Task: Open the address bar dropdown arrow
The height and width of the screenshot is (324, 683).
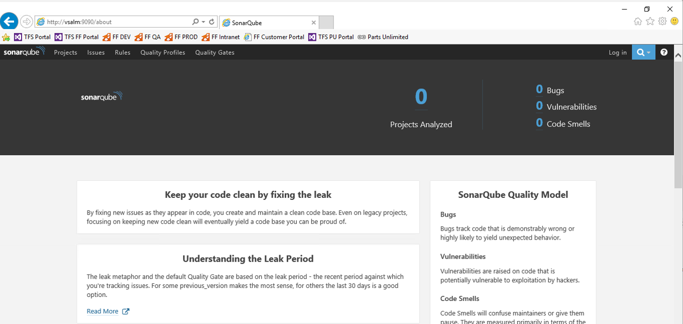Action: 203,22
